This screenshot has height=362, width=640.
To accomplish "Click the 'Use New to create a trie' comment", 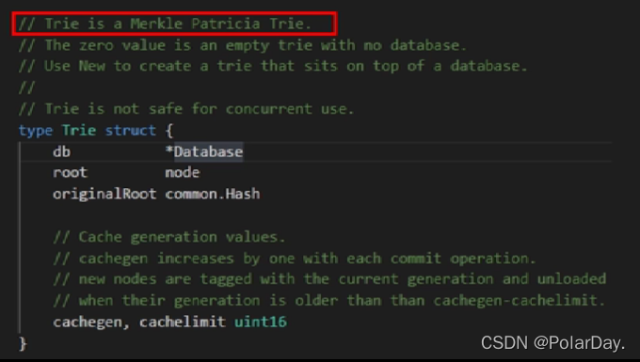I will (273, 67).
